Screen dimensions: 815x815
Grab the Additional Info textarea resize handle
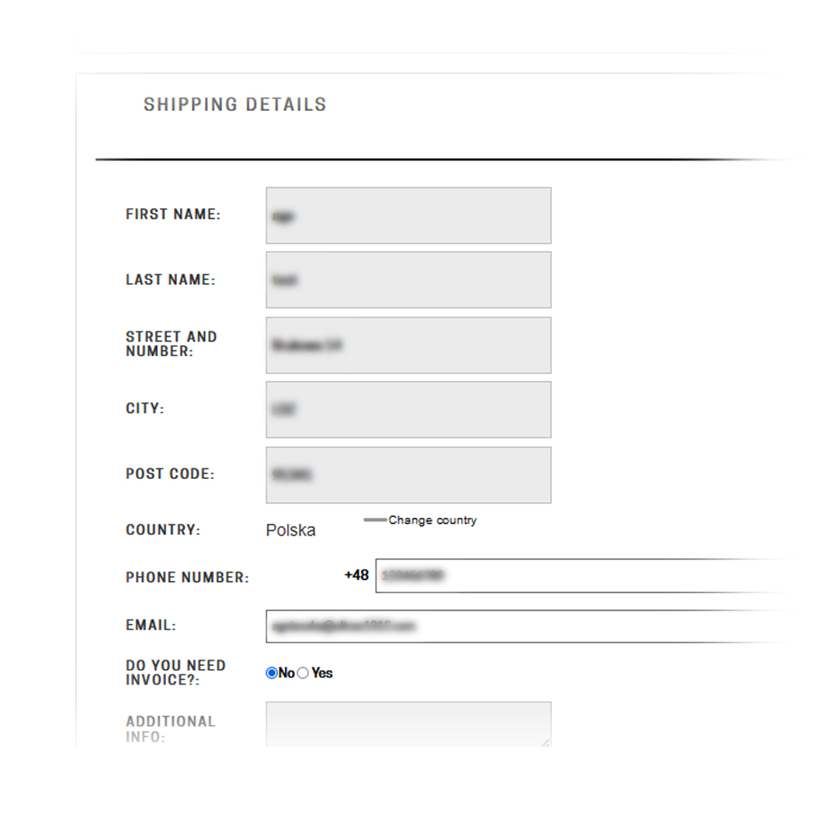[545, 742]
